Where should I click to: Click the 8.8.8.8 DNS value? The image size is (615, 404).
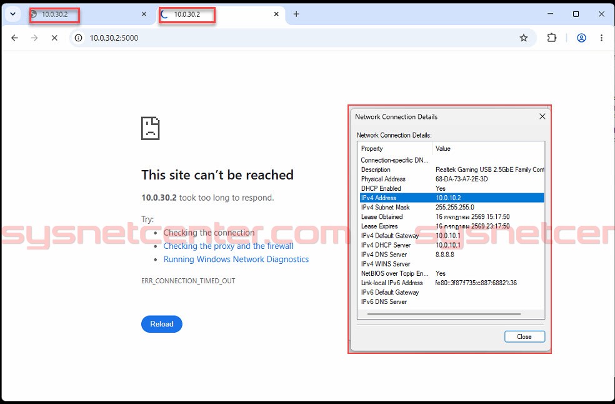(445, 255)
